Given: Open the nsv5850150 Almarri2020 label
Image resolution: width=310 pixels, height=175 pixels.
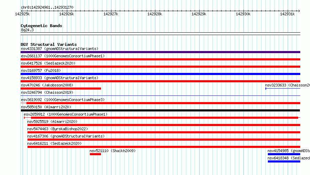Looking at the screenshot, I should click(46, 107).
